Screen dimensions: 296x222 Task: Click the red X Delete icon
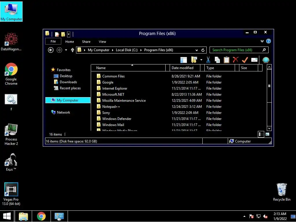(x=236, y=60)
